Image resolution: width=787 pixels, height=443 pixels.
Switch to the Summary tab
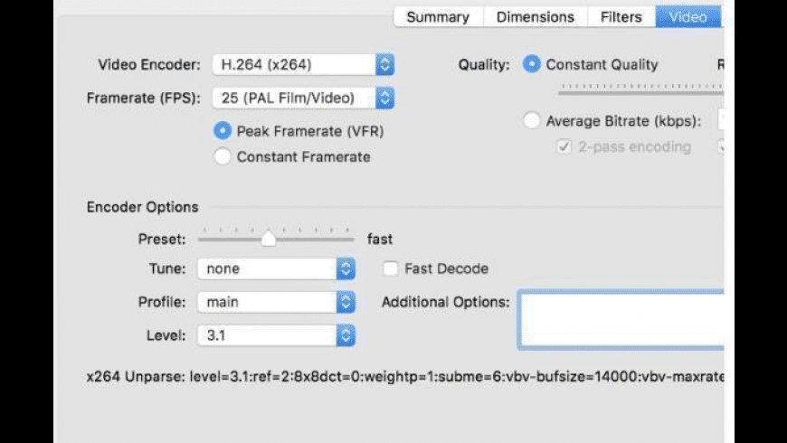pyautogui.click(x=438, y=17)
